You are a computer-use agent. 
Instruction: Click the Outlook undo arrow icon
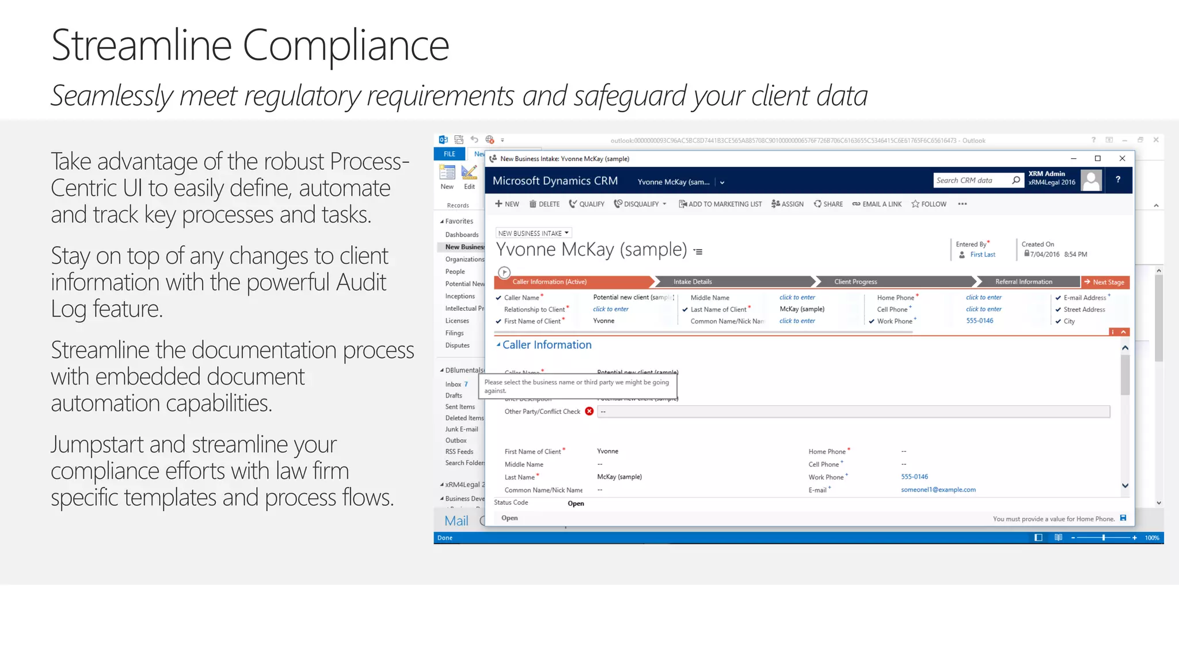474,139
